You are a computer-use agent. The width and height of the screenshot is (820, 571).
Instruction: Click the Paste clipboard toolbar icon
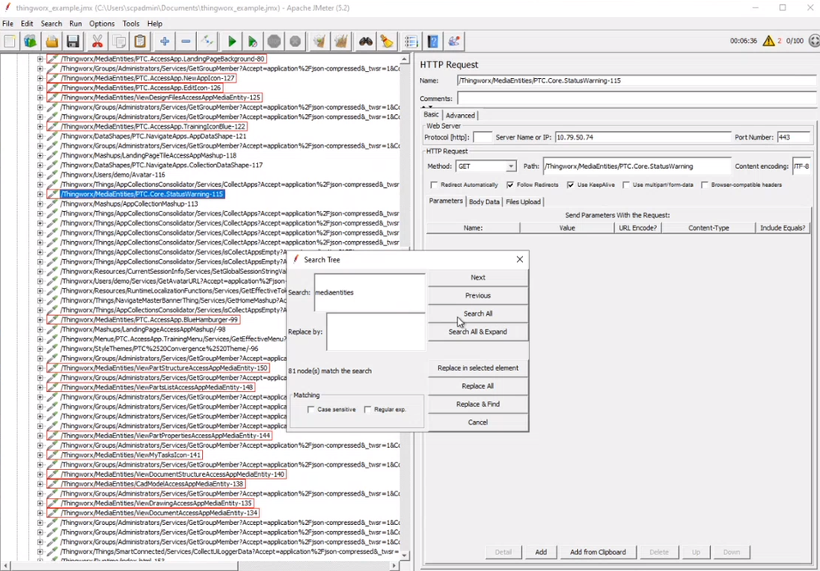pos(140,41)
